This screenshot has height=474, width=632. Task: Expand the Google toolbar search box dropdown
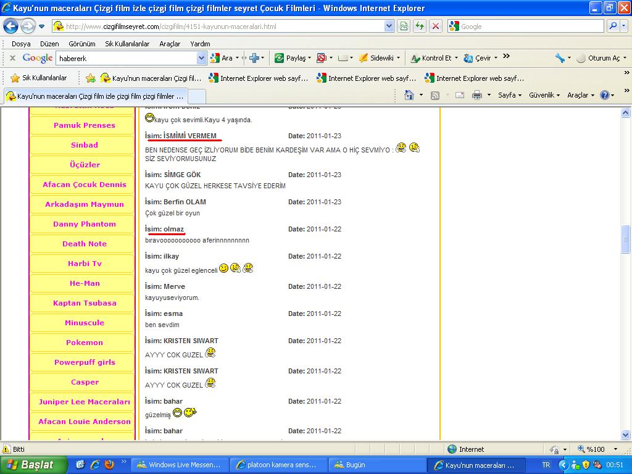tap(201, 58)
